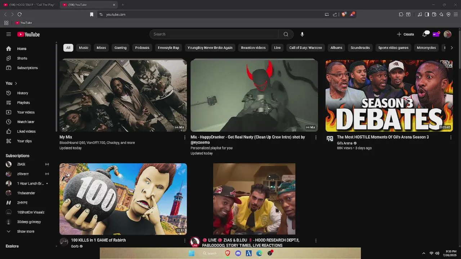Click the YouTube search field

(214, 34)
